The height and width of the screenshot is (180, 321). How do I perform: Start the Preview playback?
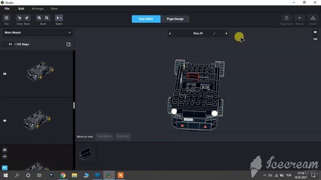(x=300, y=18)
